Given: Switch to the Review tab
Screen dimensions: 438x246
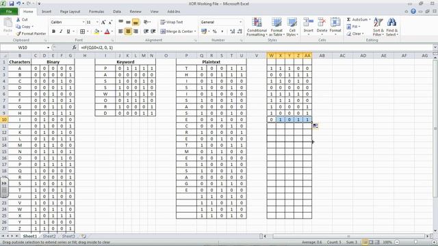Looking at the screenshot, I should click(x=136, y=12).
